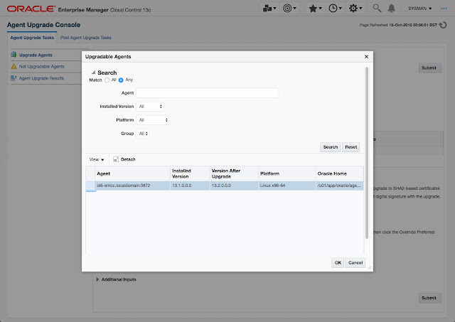Screen dimensions: 455x322
Task: Open the Group dropdown
Action: pyautogui.click(x=143, y=134)
